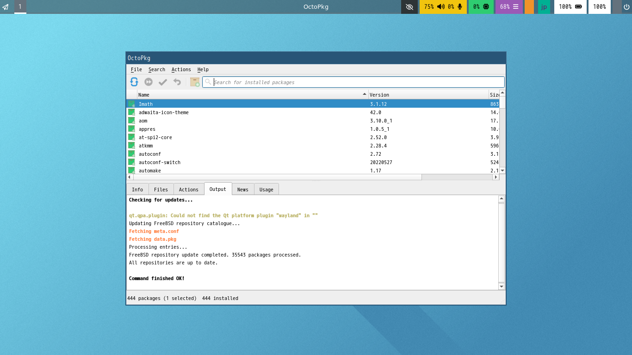Switch to the Files tab
The width and height of the screenshot is (632, 355).
tap(161, 190)
